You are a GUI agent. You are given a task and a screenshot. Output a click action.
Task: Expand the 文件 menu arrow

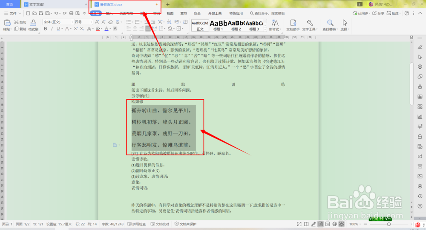pyautogui.click(x=20, y=13)
